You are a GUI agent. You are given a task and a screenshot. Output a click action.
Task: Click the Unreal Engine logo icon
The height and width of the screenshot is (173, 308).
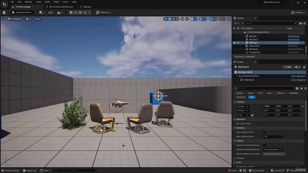(x=4, y=4)
